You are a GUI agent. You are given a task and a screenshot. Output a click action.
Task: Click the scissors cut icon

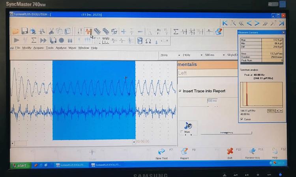pyautogui.click(x=51, y=31)
